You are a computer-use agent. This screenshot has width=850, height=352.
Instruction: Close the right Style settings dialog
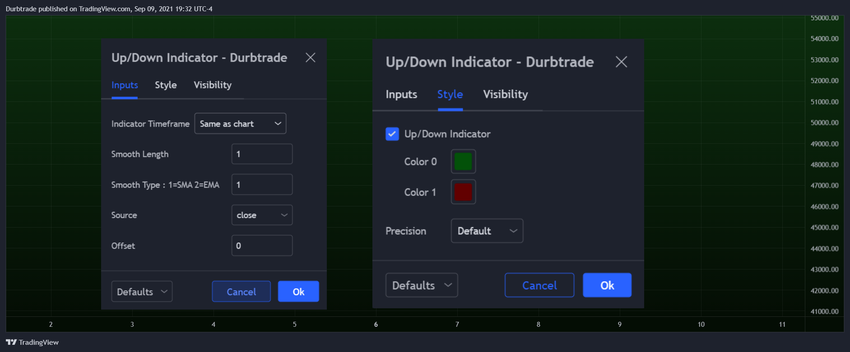click(x=622, y=62)
